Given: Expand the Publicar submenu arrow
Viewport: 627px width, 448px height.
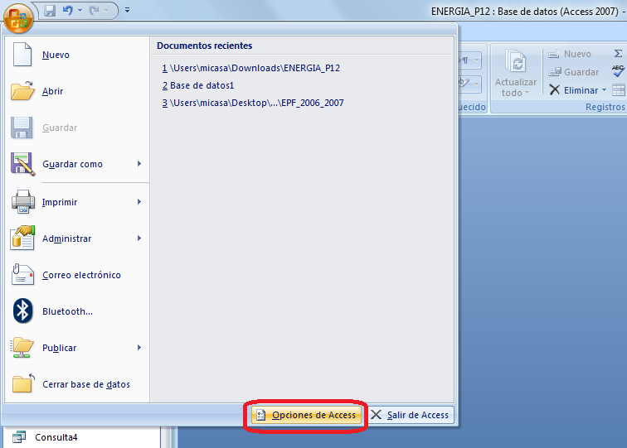Looking at the screenshot, I should coord(139,347).
